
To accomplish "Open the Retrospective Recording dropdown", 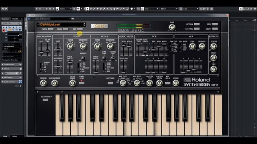I will tap(12, 60).
